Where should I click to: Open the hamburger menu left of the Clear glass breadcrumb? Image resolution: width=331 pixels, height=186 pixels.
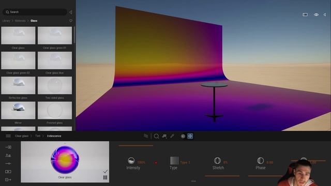point(8,136)
